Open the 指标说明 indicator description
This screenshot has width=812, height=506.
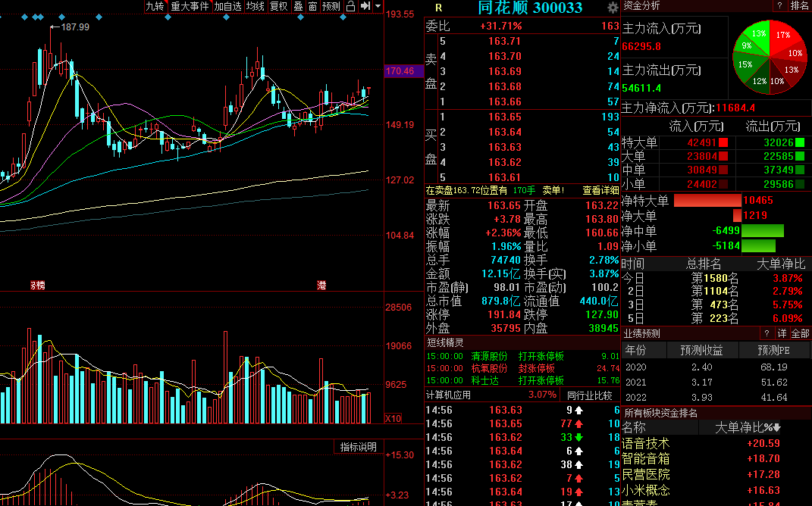[359, 447]
